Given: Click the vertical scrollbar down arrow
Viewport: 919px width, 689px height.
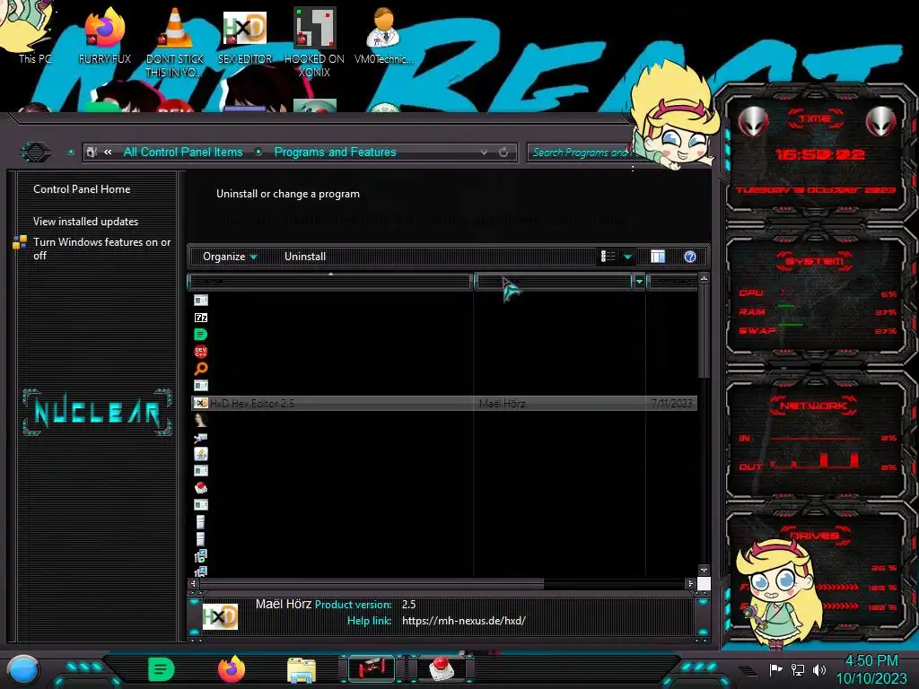Looking at the screenshot, I should (704, 570).
